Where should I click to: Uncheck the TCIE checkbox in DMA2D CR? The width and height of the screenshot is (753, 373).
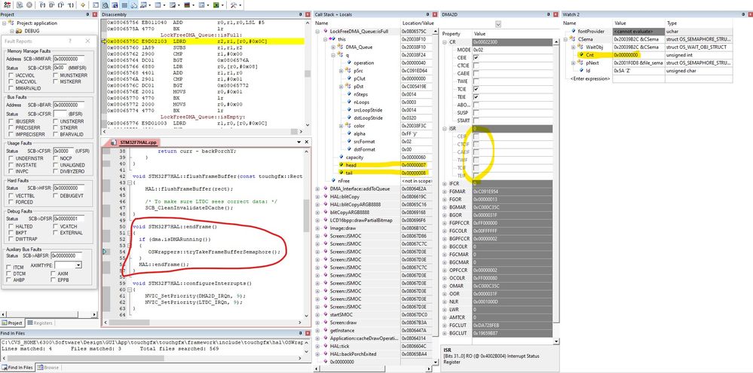476,89
